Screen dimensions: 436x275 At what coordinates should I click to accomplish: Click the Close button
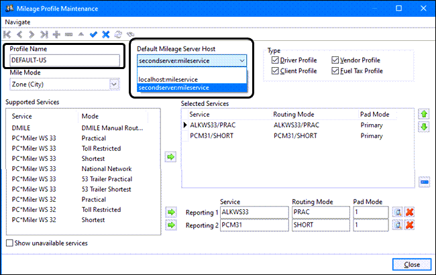[412, 264]
